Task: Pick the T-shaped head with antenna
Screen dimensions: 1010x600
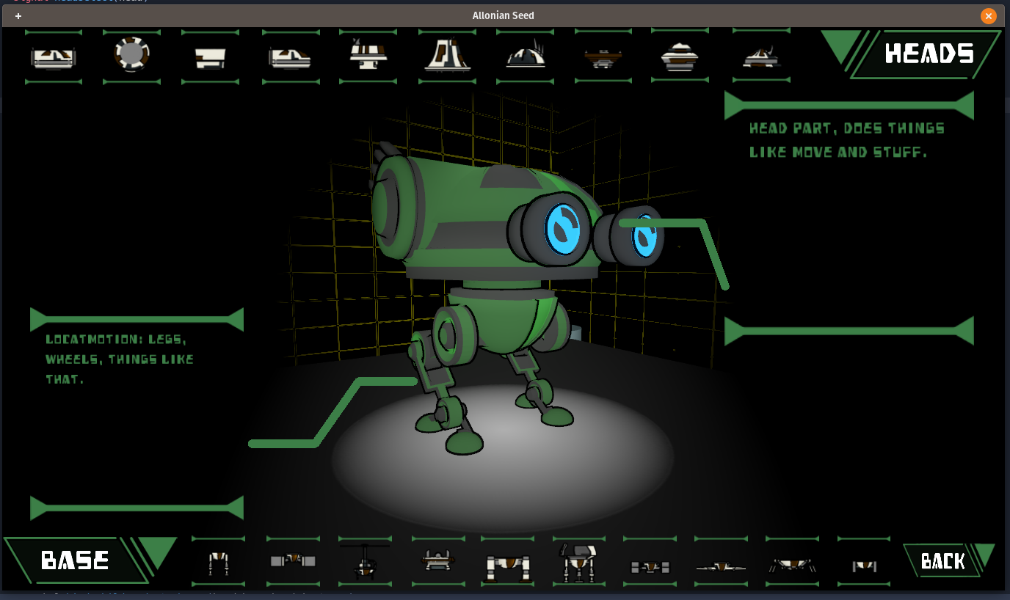Action: tap(368, 55)
